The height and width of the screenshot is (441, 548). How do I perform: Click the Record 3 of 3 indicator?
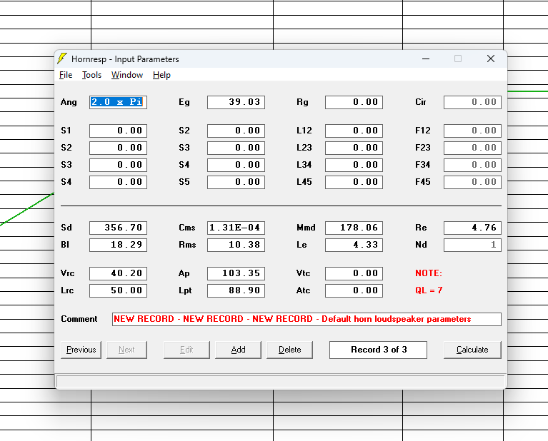click(378, 350)
